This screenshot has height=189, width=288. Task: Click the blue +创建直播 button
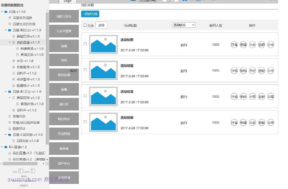click(x=90, y=14)
